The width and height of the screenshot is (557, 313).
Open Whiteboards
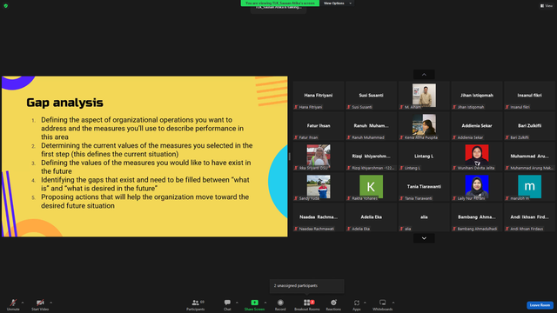point(383,304)
